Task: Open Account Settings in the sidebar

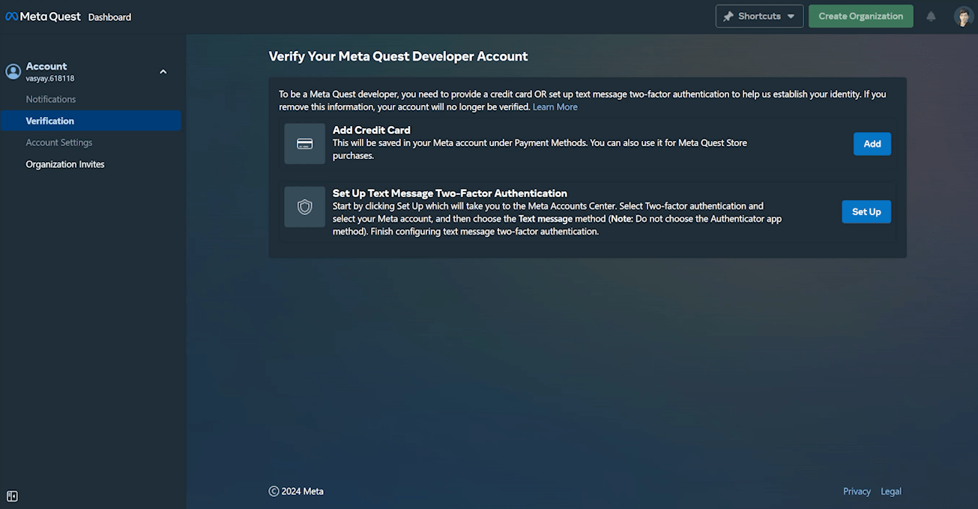Action: click(59, 142)
